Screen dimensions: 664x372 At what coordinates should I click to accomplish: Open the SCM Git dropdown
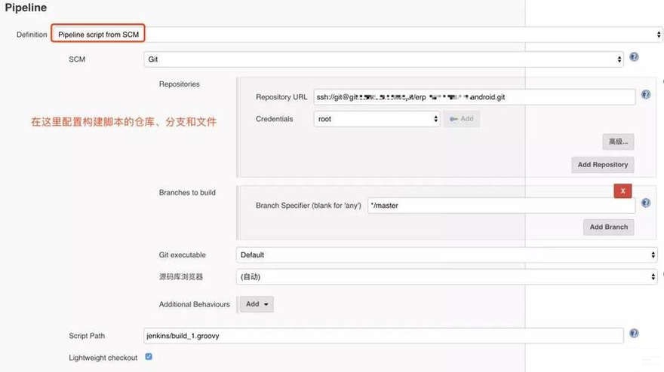tap(383, 59)
